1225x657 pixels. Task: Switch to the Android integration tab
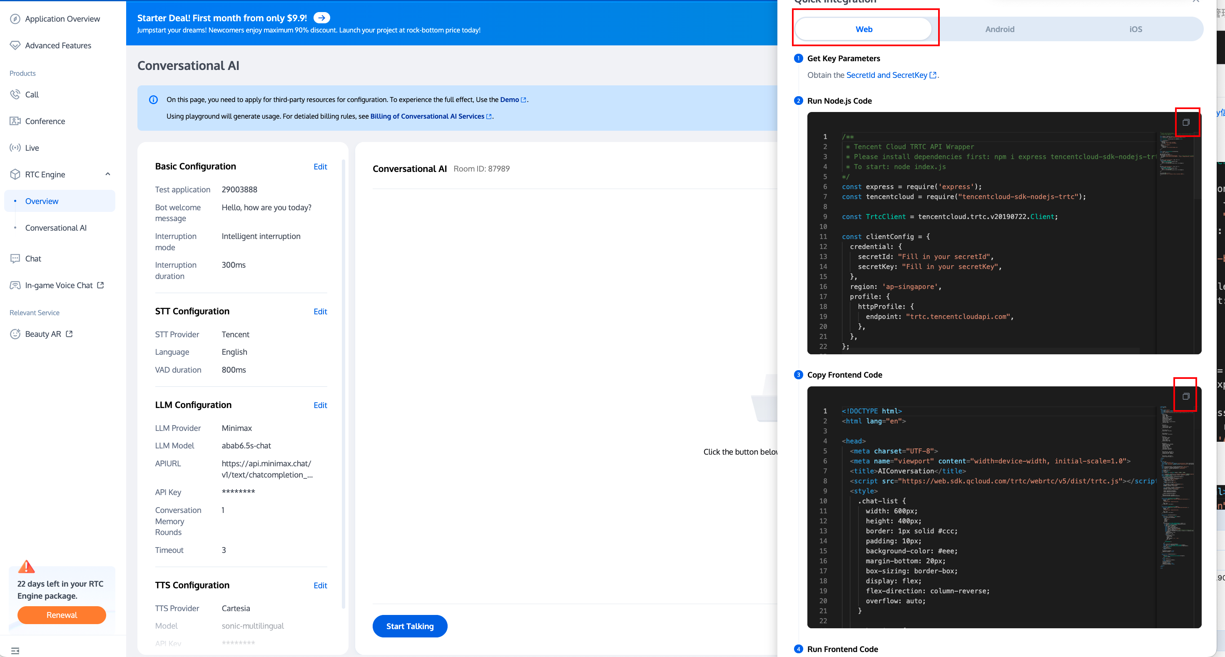[1000, 30]
